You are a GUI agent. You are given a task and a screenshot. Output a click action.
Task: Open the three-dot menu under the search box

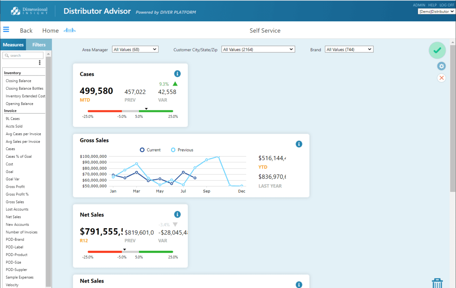pyautogui.click(x=40, y=63)
